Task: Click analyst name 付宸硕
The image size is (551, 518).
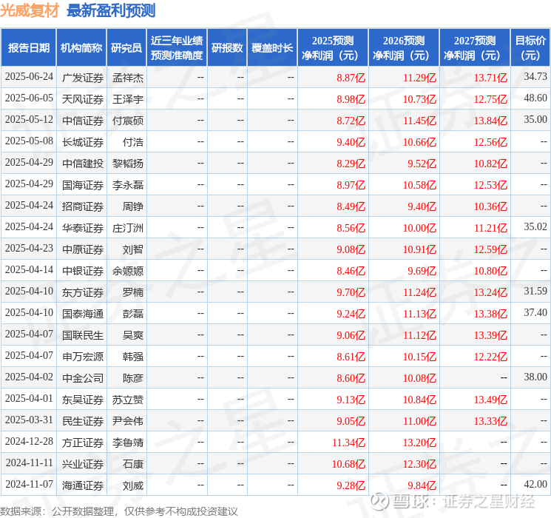Action: [x=128, y=121]
